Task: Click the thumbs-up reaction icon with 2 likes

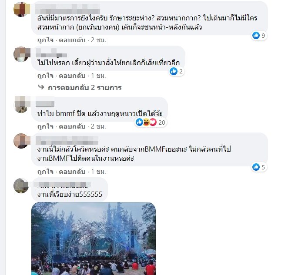Action: click(174, 71)
